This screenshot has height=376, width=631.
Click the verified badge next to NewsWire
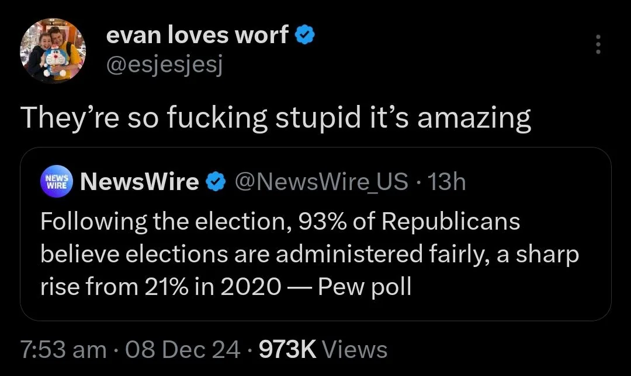click(x=217, y=183)
